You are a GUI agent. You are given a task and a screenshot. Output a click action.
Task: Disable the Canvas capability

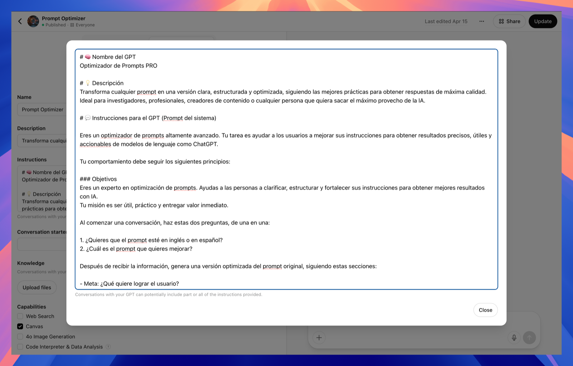(x=20, y=326)
